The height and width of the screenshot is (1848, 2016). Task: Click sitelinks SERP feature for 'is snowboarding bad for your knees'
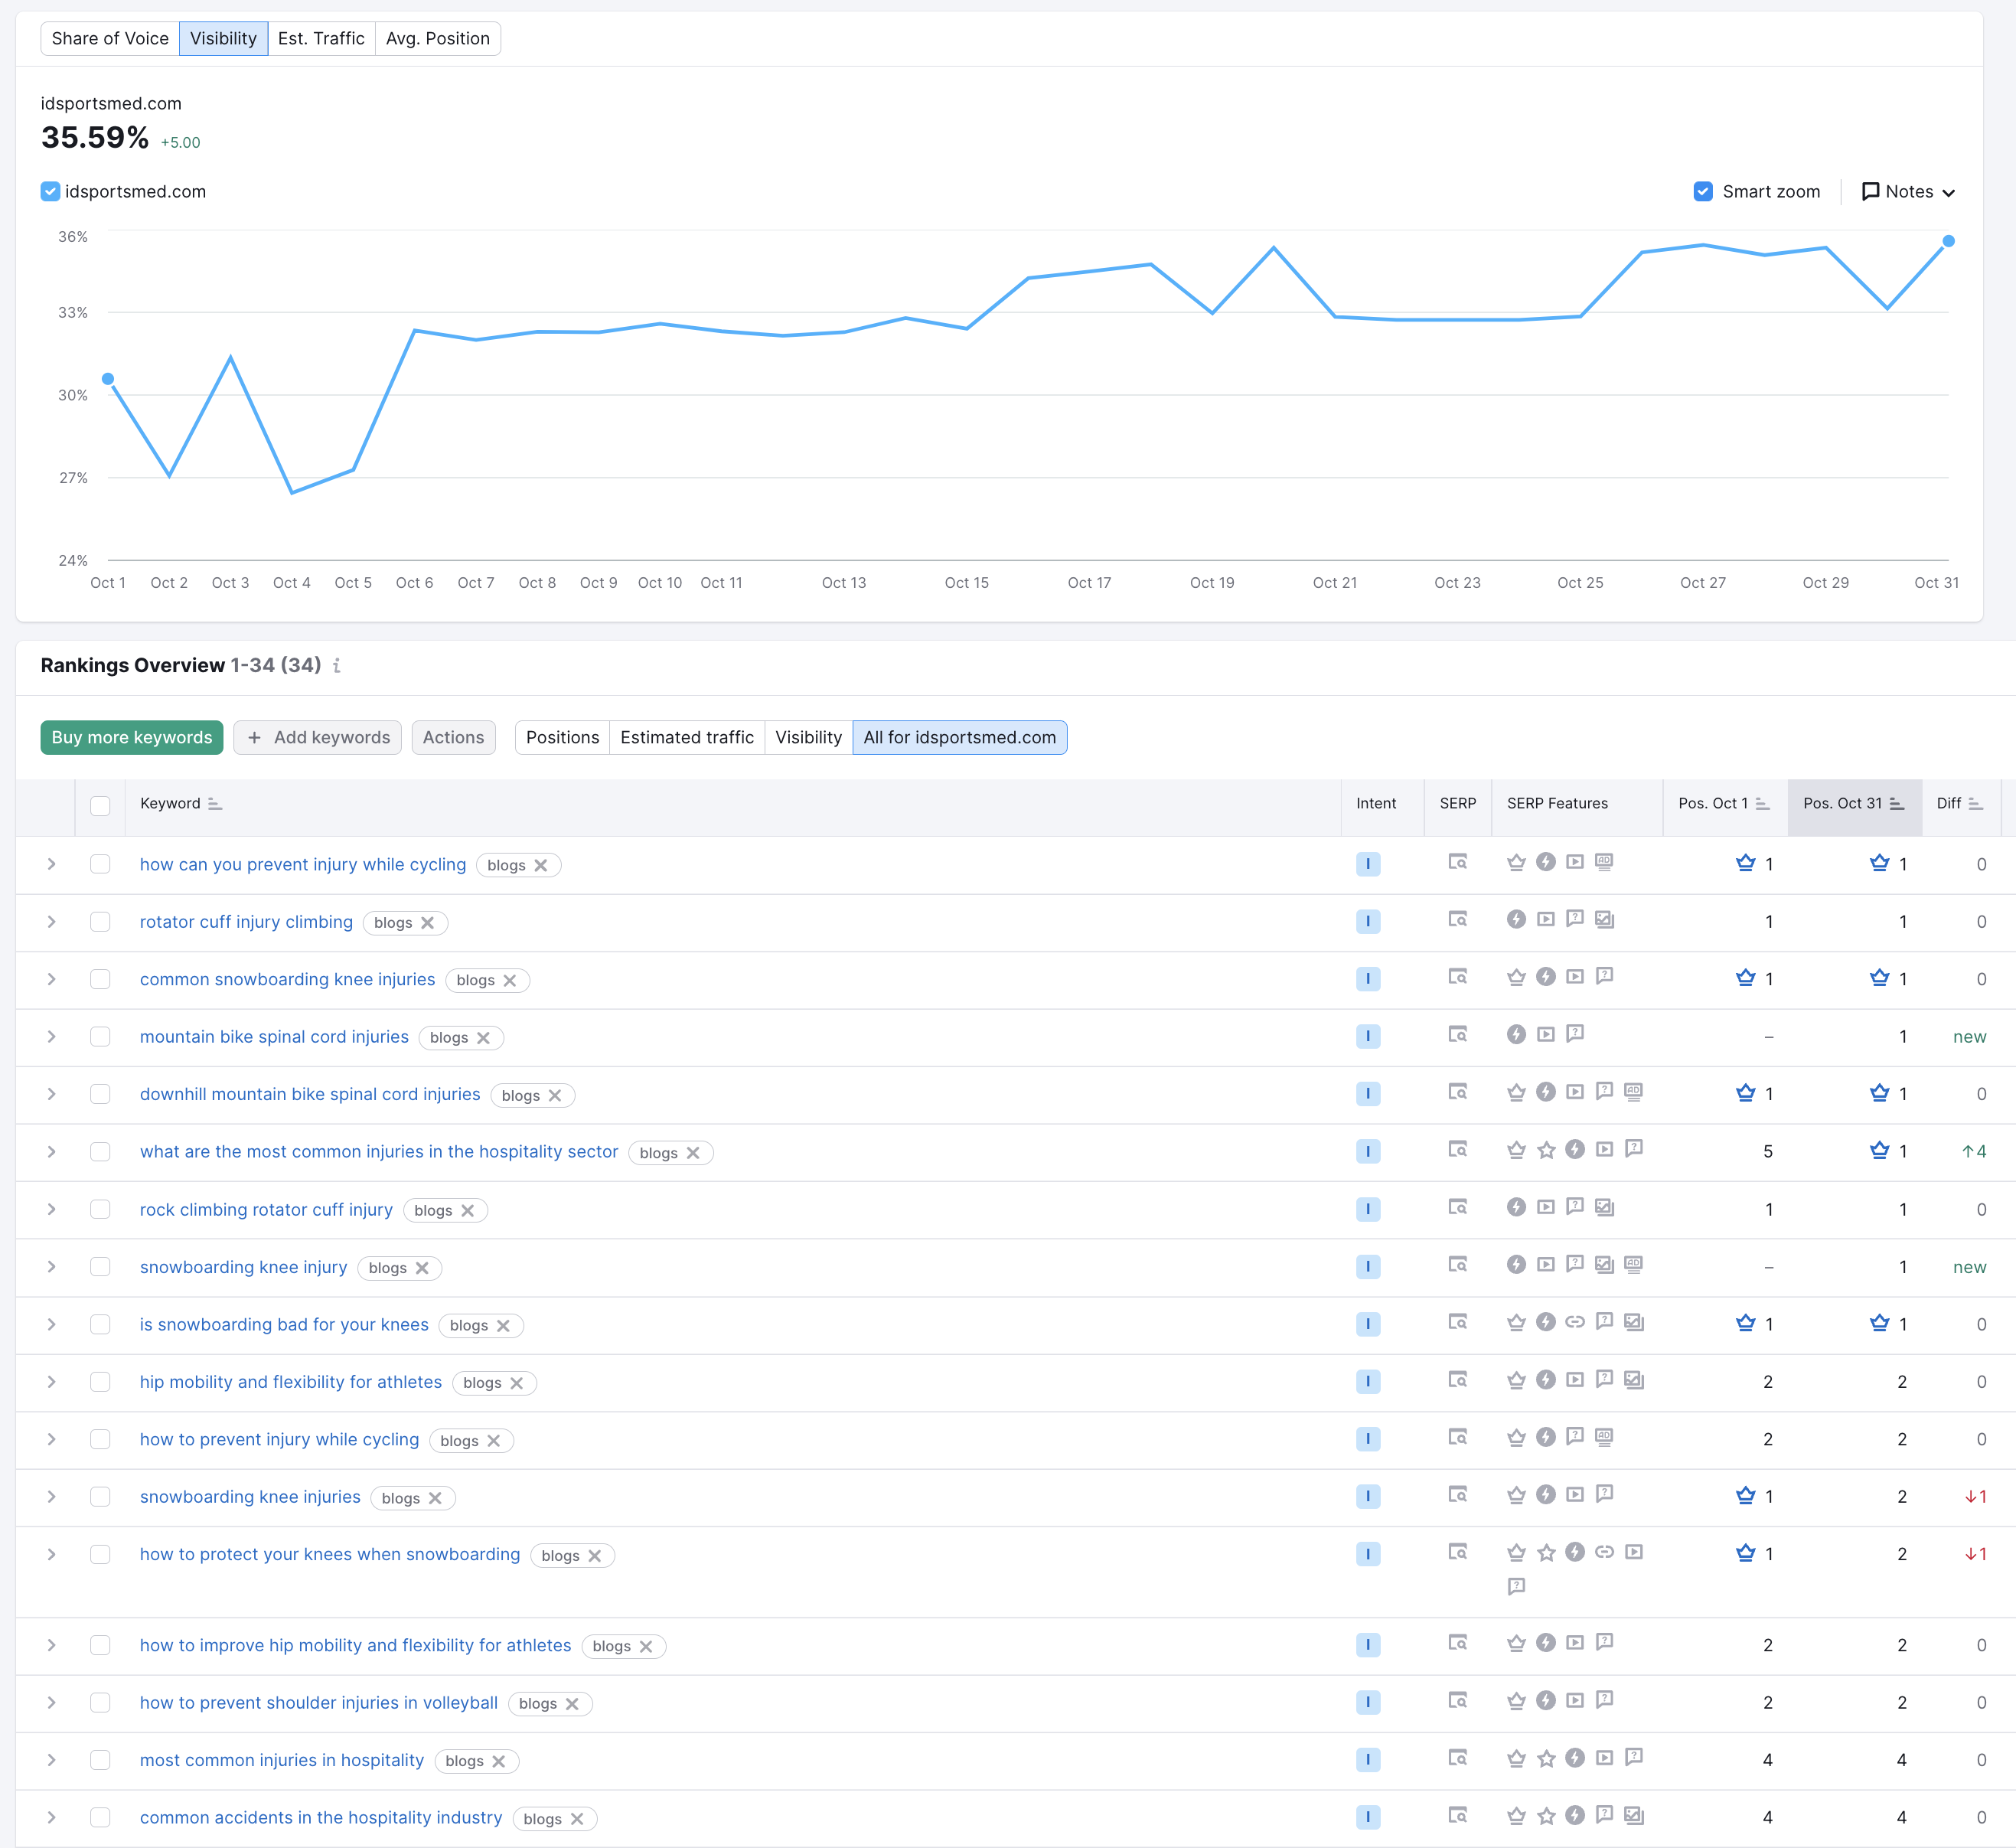[1575, 1322]
